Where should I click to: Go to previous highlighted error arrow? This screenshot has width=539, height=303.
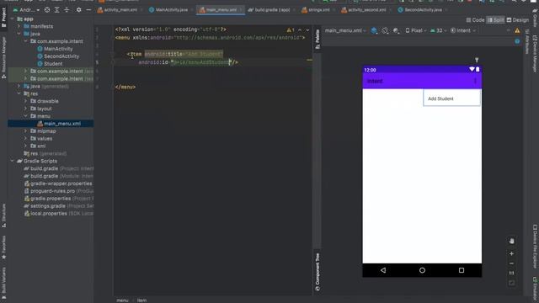(x=300, y=30)
